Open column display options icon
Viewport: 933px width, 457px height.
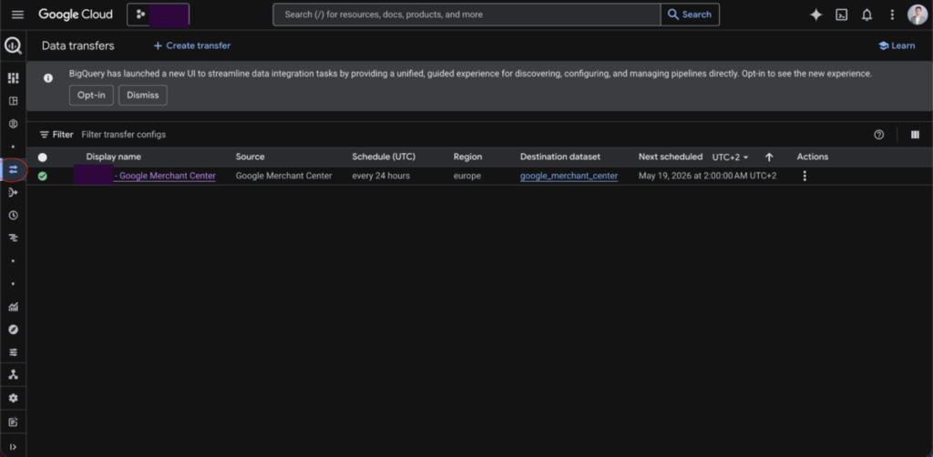915,135
